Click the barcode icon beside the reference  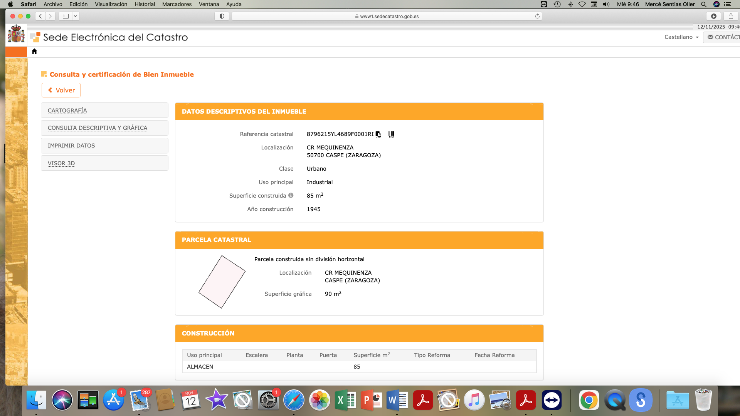click(391, 134)
